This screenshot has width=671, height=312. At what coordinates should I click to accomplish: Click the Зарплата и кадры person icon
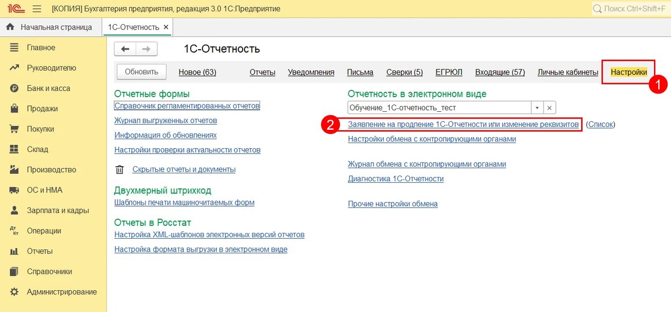(x=15, y=210)
